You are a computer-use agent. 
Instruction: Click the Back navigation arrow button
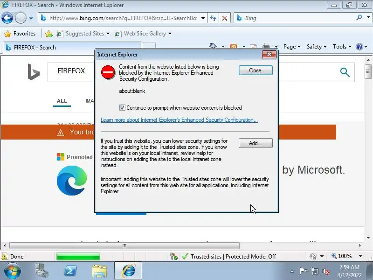pos(7,18)
